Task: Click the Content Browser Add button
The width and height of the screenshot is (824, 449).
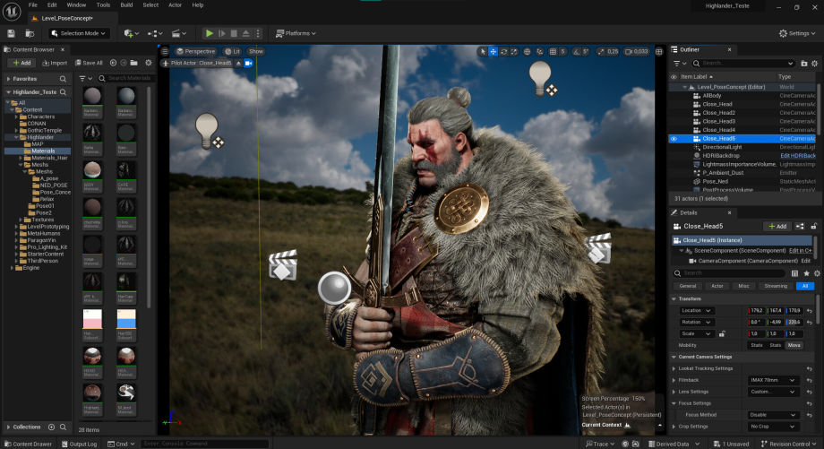Action: point(21,63)
